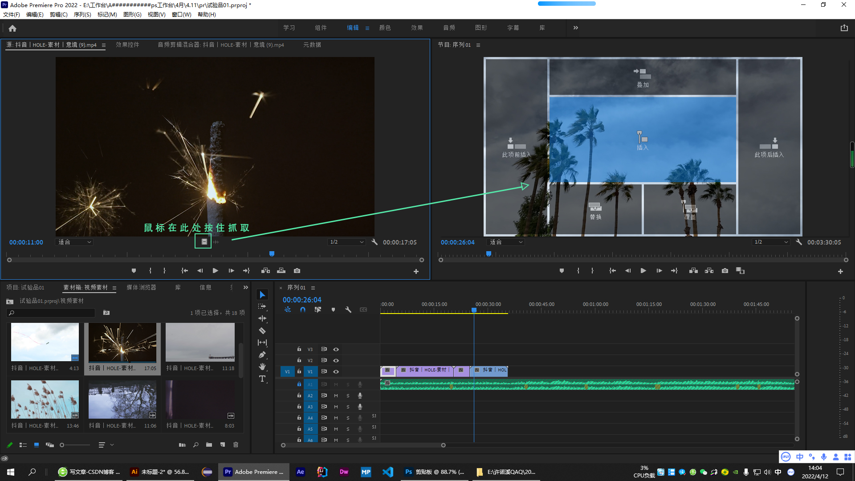Toggle V3 track output eye
Viewport: 855px width, 481px height.
336,349
